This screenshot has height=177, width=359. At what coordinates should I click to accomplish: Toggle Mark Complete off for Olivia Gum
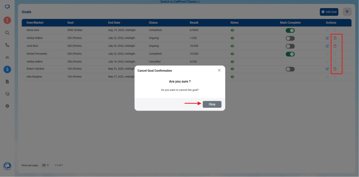click(x=290, y=31)
